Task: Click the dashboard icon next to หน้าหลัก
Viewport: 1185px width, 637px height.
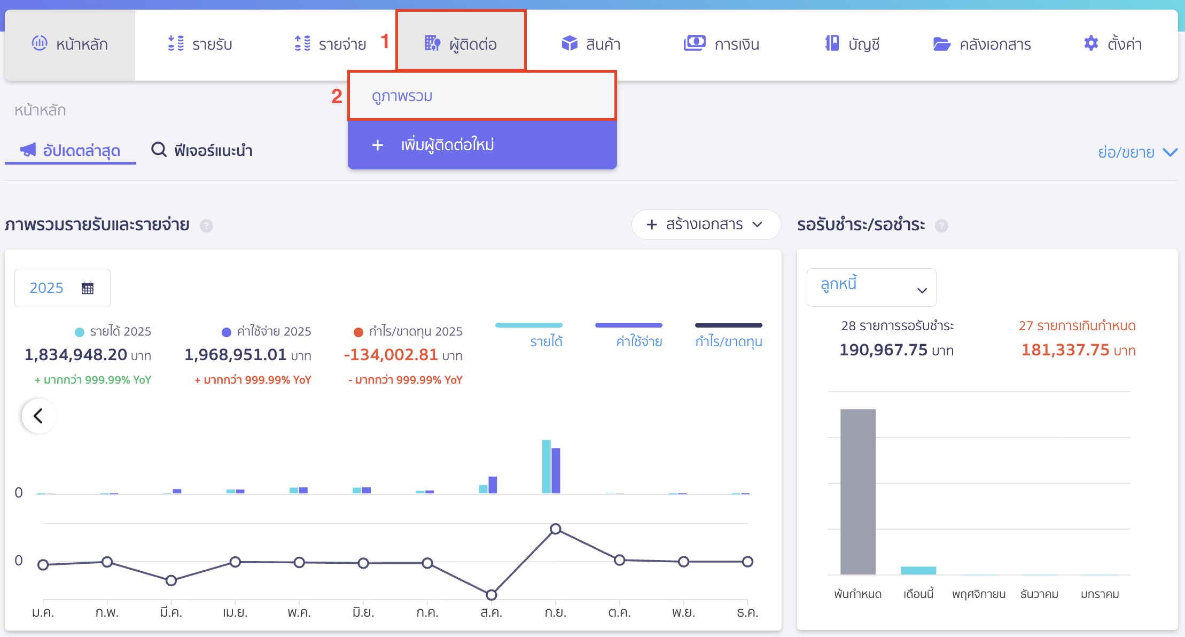Action: point(40,43)
